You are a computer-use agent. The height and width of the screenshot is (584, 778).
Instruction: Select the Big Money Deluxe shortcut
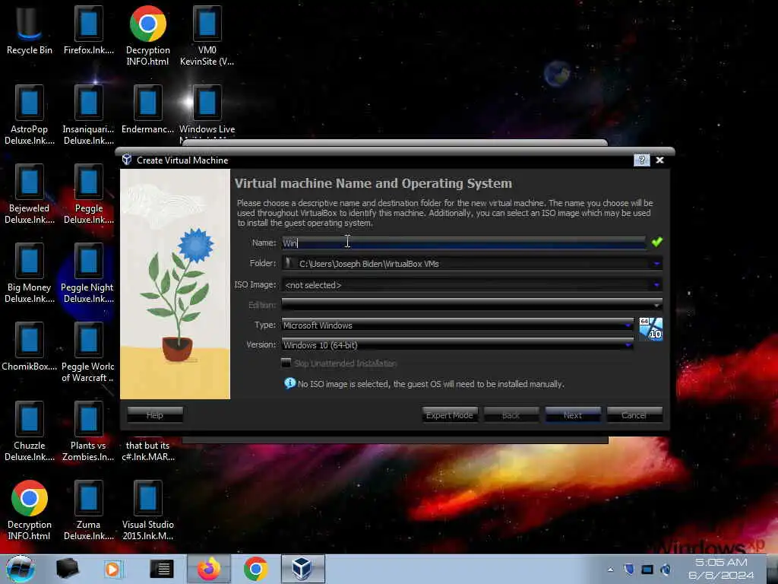coord(30,273)
